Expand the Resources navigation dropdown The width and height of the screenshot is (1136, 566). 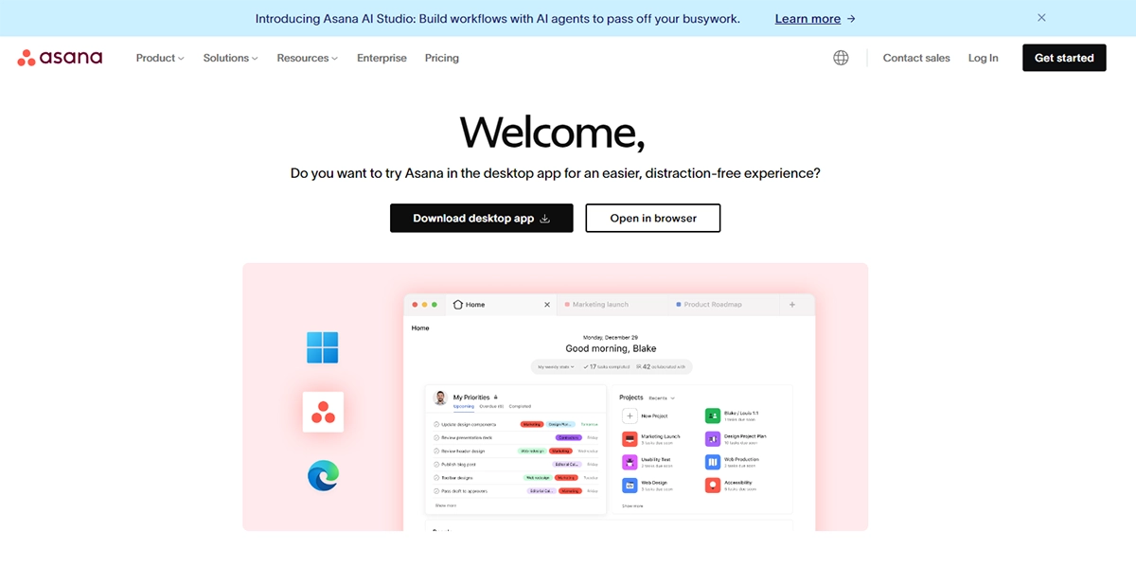pos(307,58)
